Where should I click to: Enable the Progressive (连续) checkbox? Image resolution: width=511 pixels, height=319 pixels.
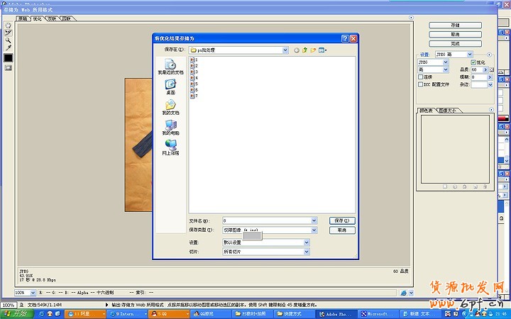420,77
